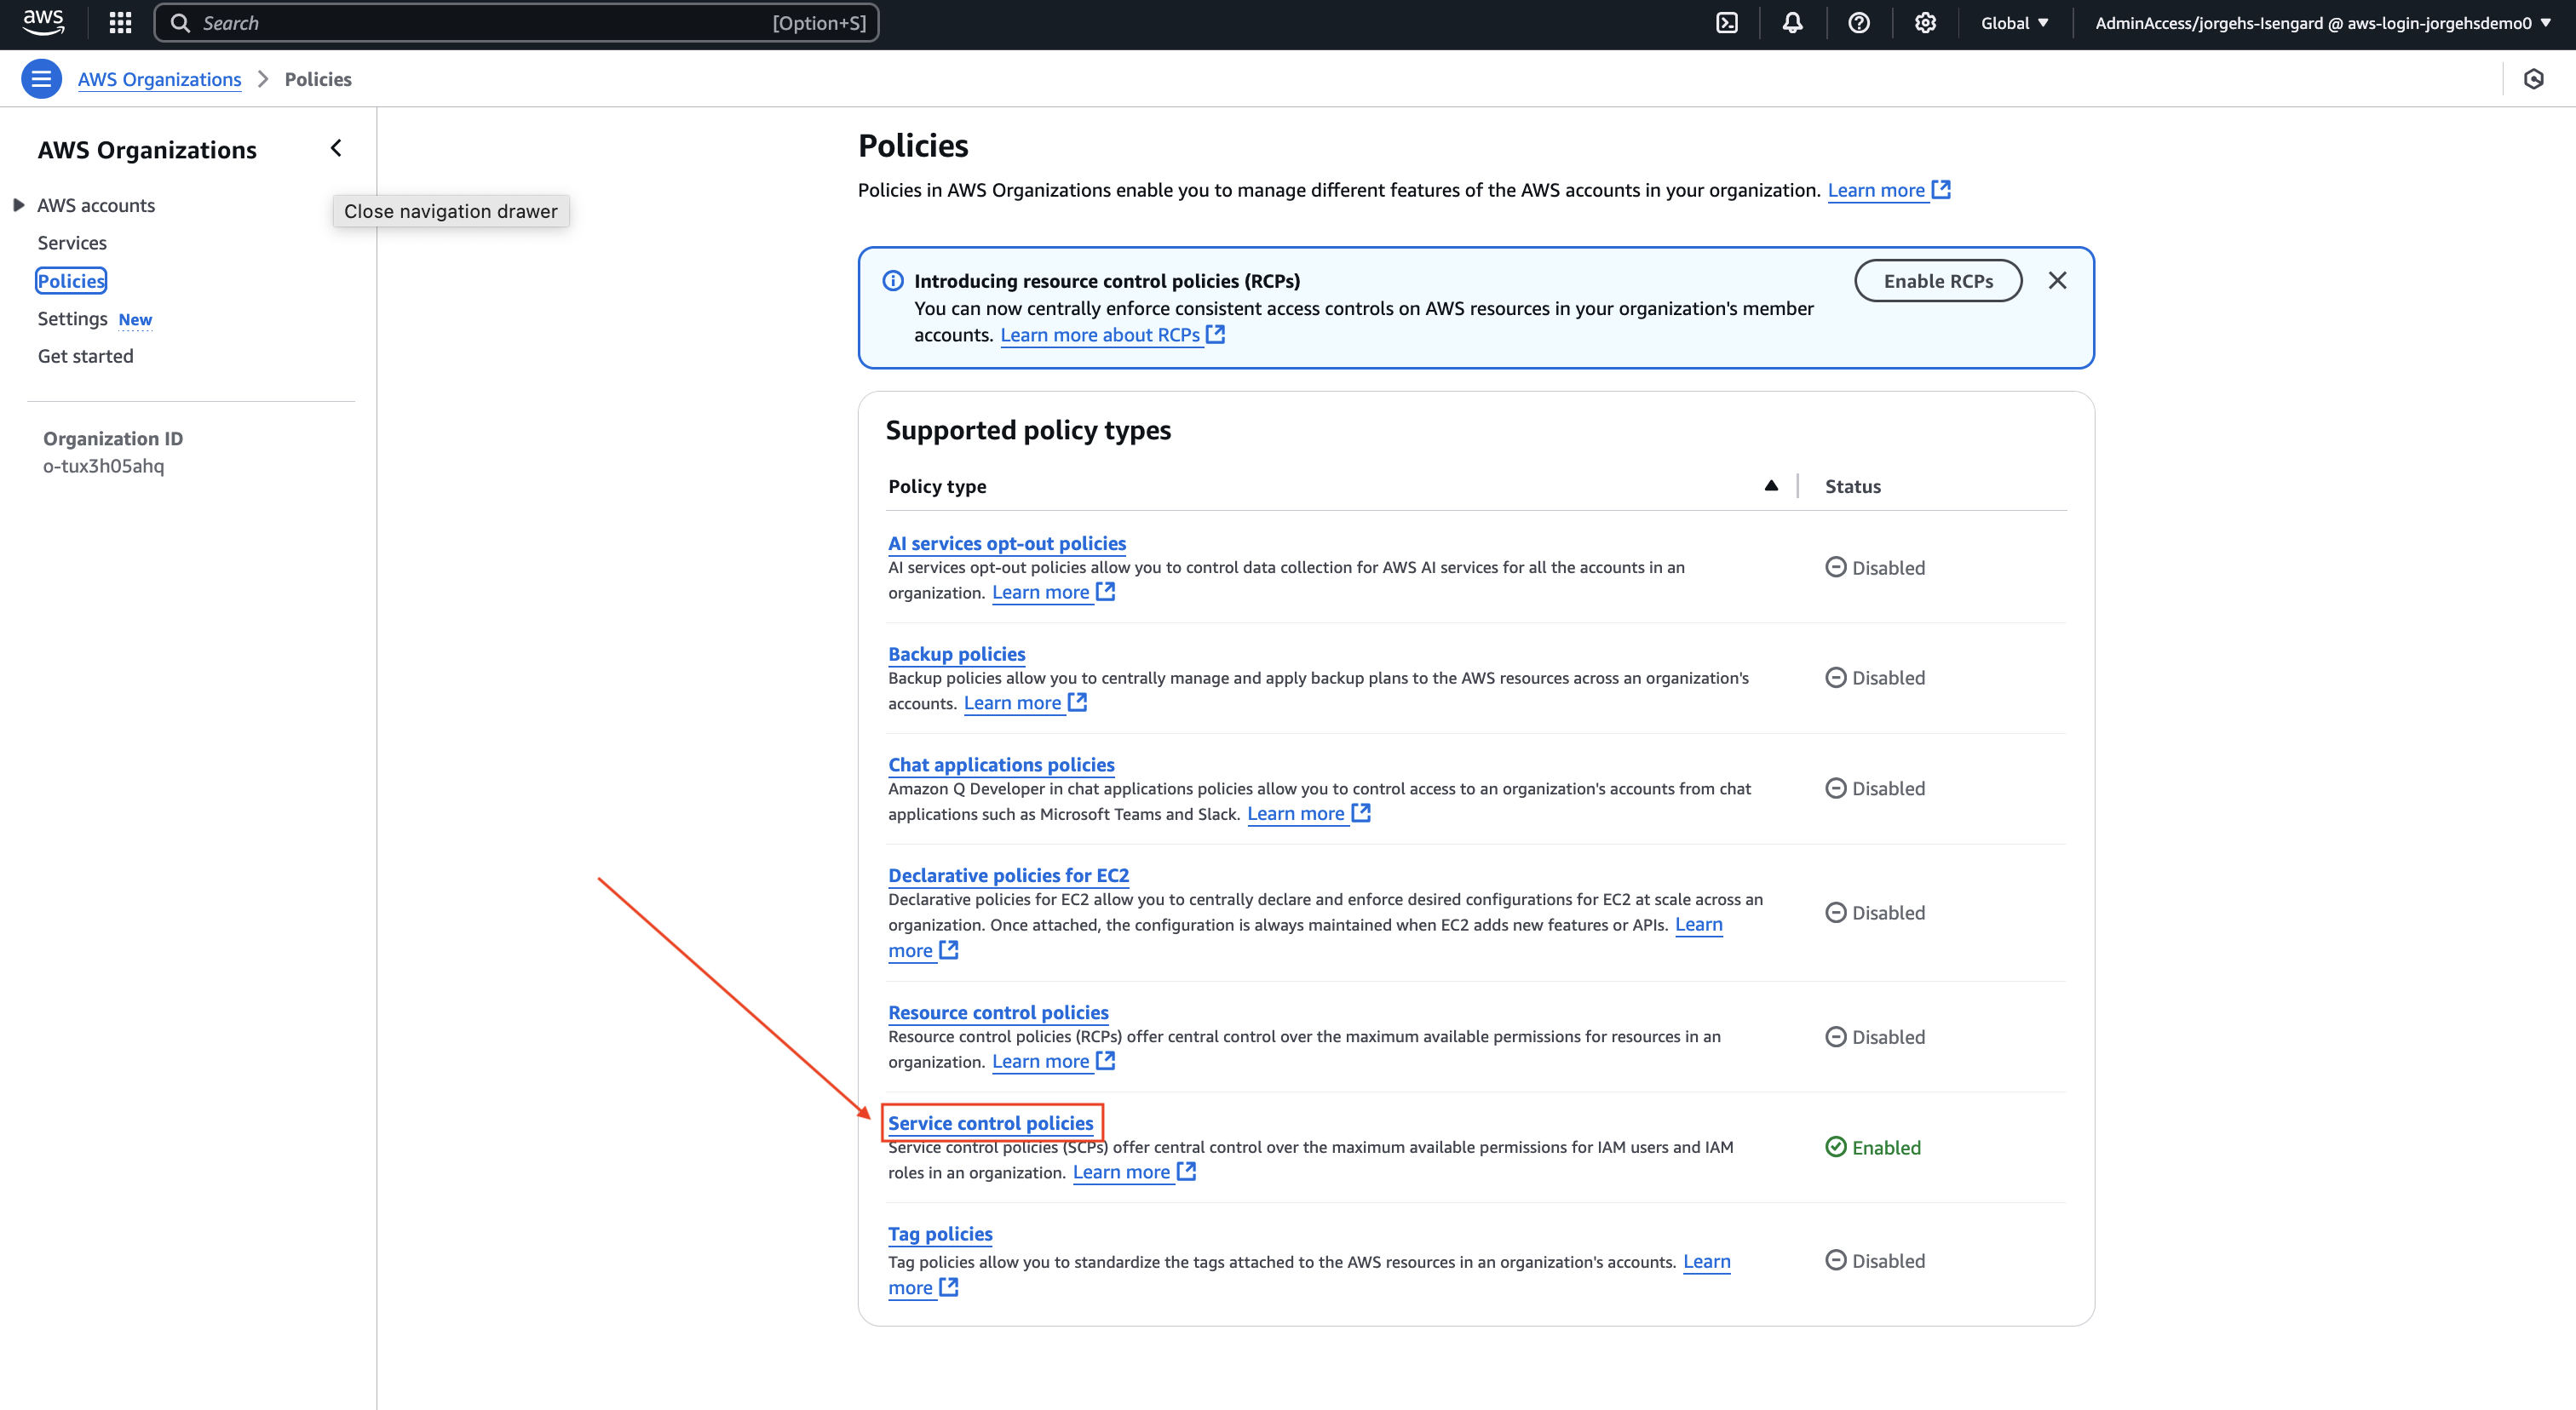Screen dimensions: 2576x1410
Task: Click AWS accounts sidebar label
Action: pos(96,205)
